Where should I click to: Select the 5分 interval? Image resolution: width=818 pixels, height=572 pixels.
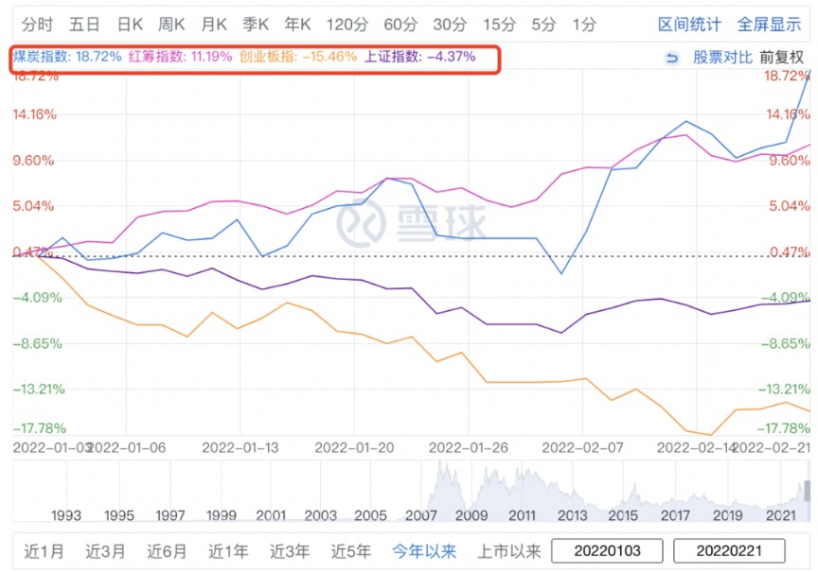pos(543,25)
